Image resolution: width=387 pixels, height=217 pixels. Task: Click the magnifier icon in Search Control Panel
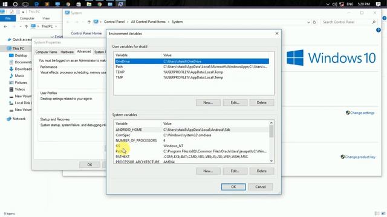coord(374,22)
